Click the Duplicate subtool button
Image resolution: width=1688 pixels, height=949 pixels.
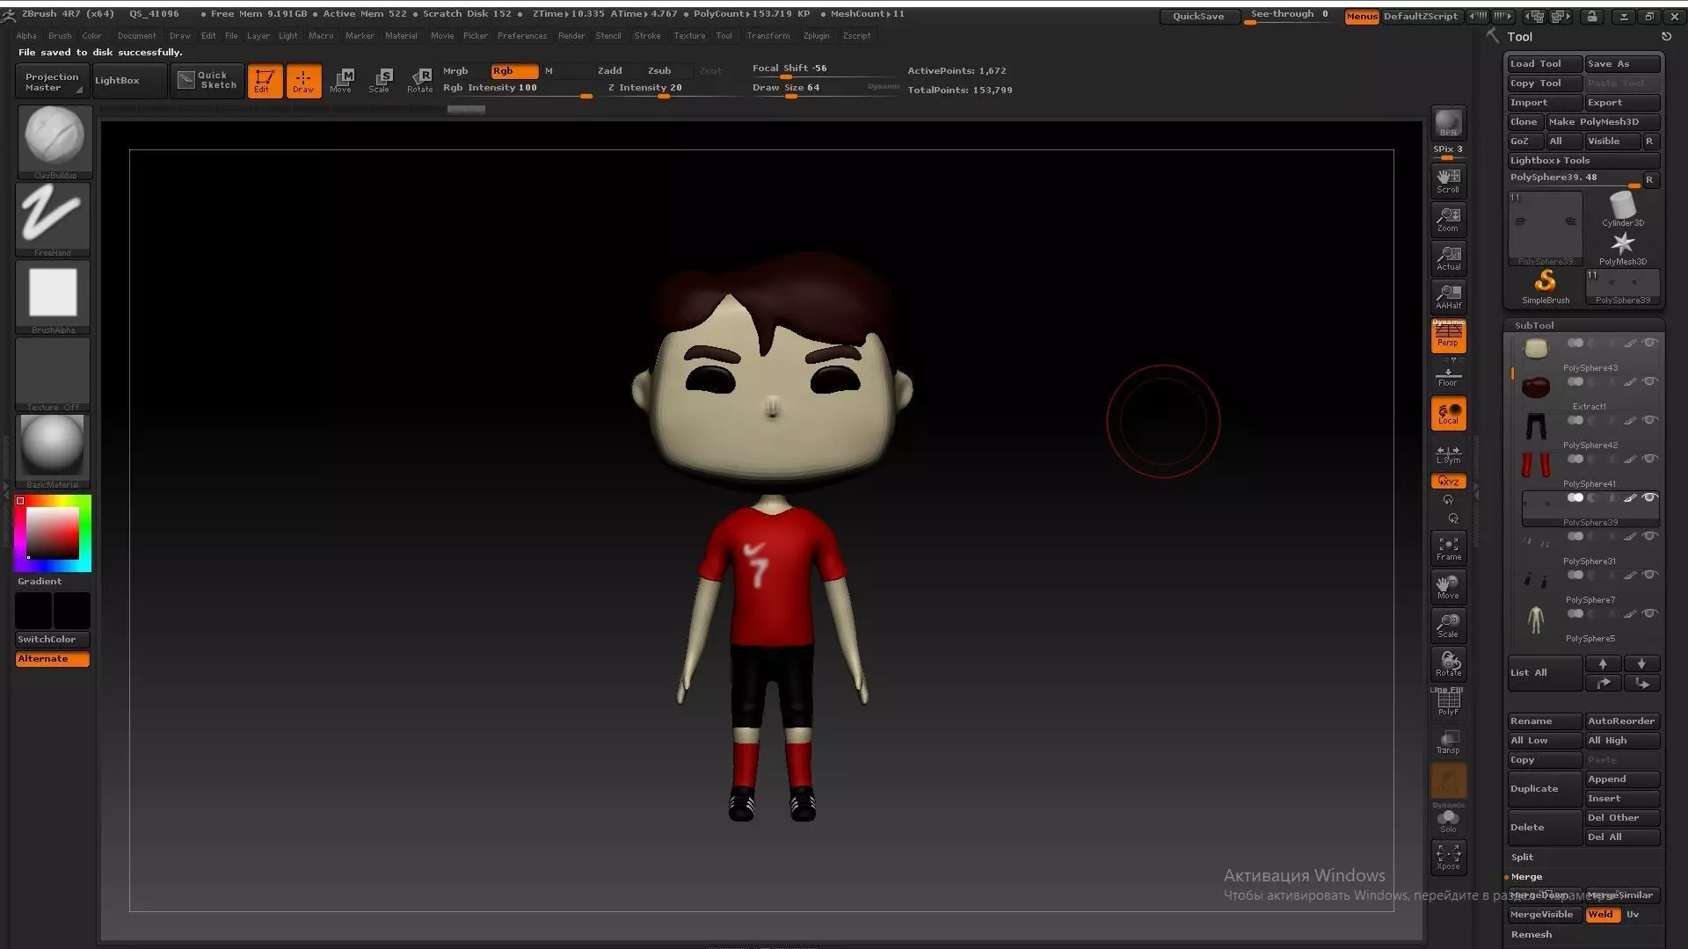[x=1545, y=789]
